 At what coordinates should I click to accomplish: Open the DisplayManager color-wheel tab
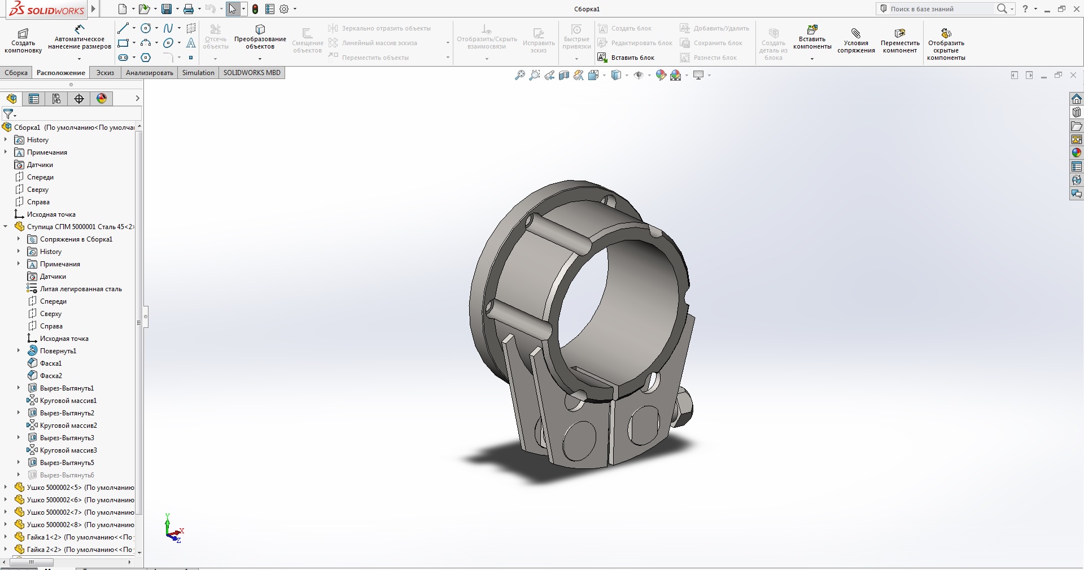[102, 99]
